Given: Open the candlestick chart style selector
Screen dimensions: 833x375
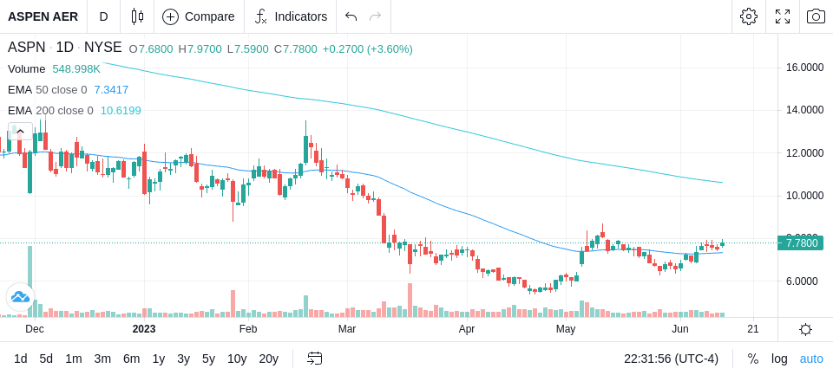Looking at the screenshot, I should (x=137, y=16).
